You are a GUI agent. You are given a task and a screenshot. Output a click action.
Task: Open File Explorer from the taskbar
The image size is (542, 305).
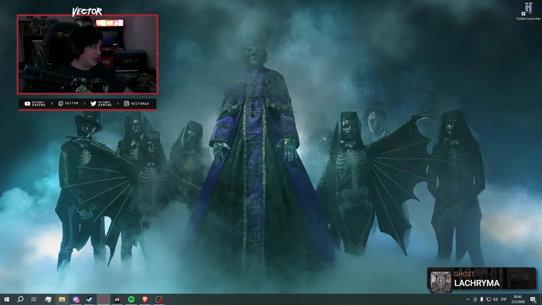click(62, 299)
